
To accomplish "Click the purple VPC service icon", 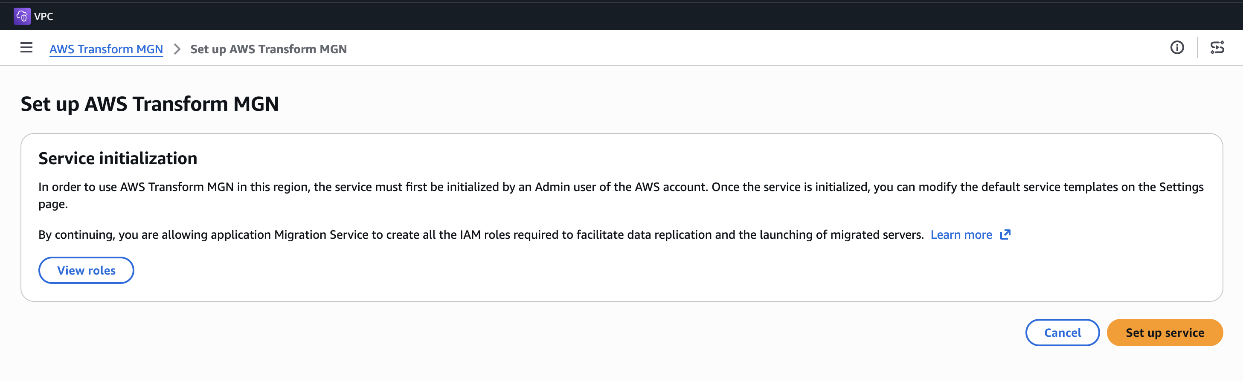I will pyautogui.click(x=22, y=16).
